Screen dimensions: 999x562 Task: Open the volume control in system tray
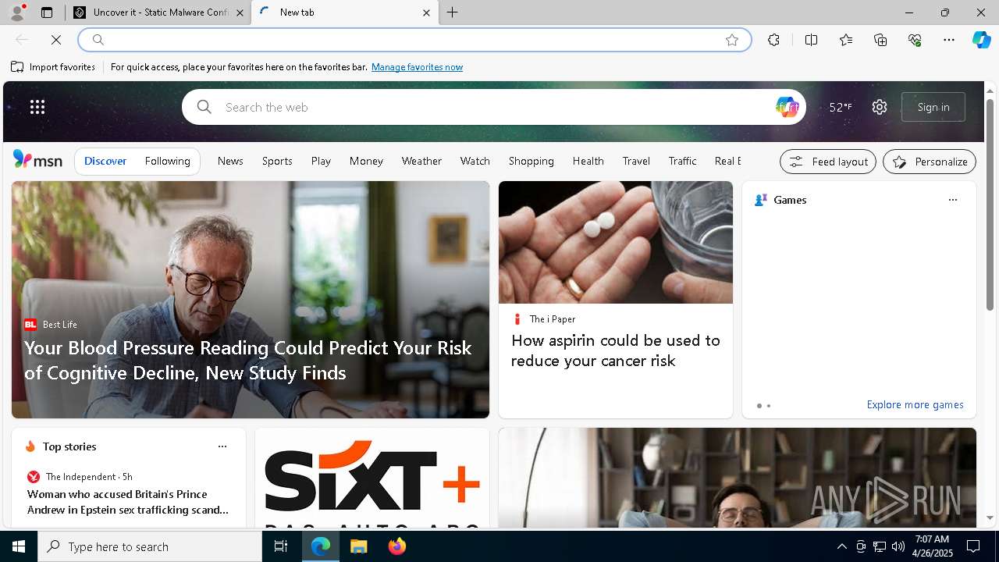coord(898,546)
